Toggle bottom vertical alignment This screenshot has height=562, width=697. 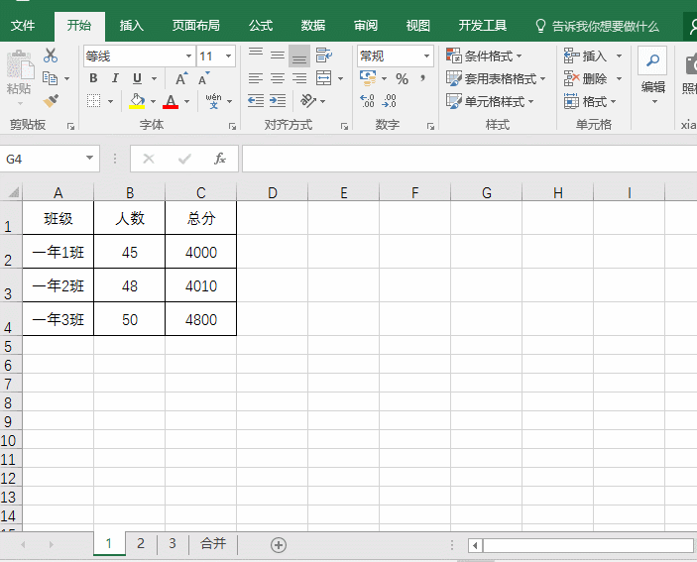pyautogui.click(x=299, y=56)
